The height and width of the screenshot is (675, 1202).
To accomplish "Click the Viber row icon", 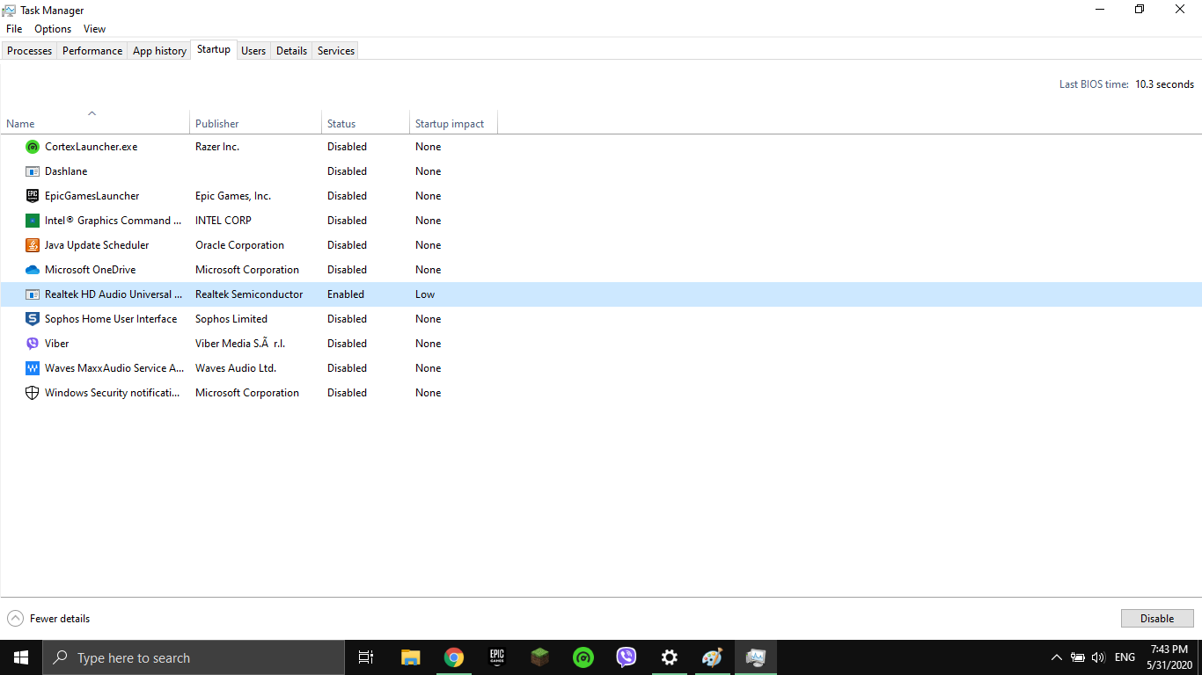I will point(33,344).
